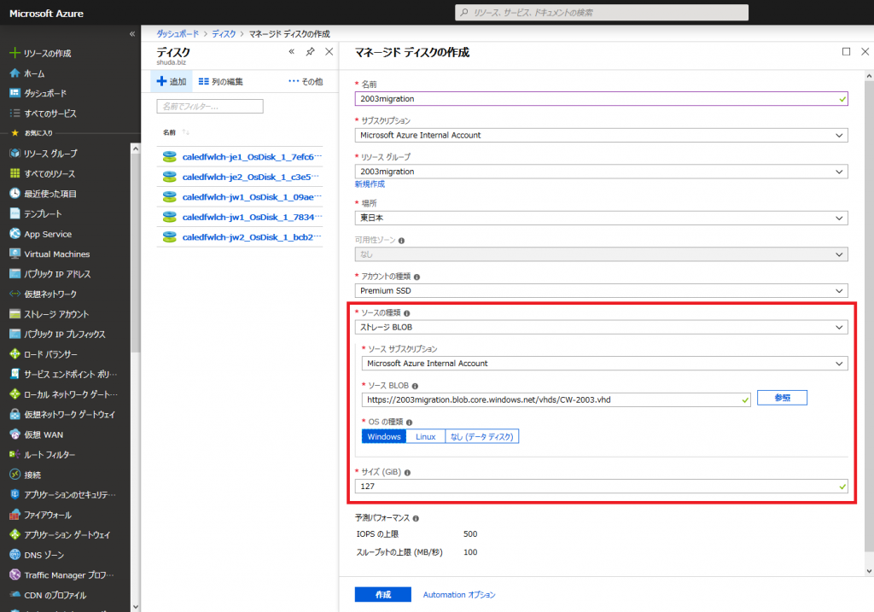Open recently used items clock icon
This screenshot has width=874, height=612.
point(15,194)
